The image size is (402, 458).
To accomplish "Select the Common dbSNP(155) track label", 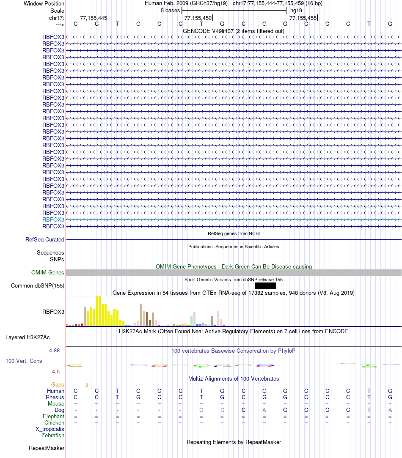I will pos(37,285).
